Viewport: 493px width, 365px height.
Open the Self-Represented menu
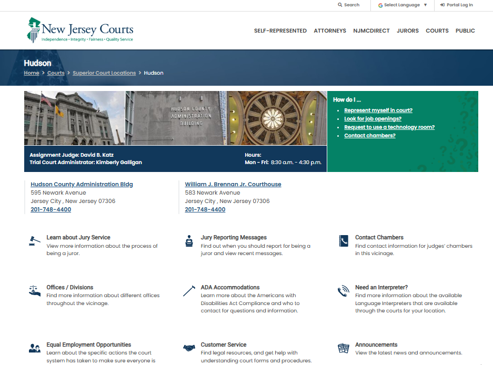coord(280,31)
